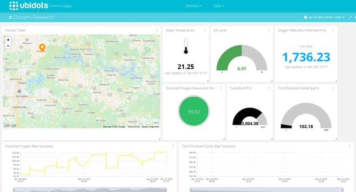The image size is (356, 192).
Task: Open the Stream Research hamburger menu
Action: pyautogui.click(x=11, y=17)
